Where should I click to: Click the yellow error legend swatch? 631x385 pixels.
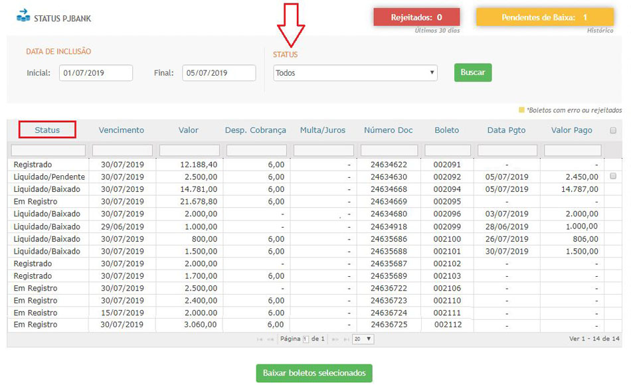pyautogui.click(x=521, y=110)
